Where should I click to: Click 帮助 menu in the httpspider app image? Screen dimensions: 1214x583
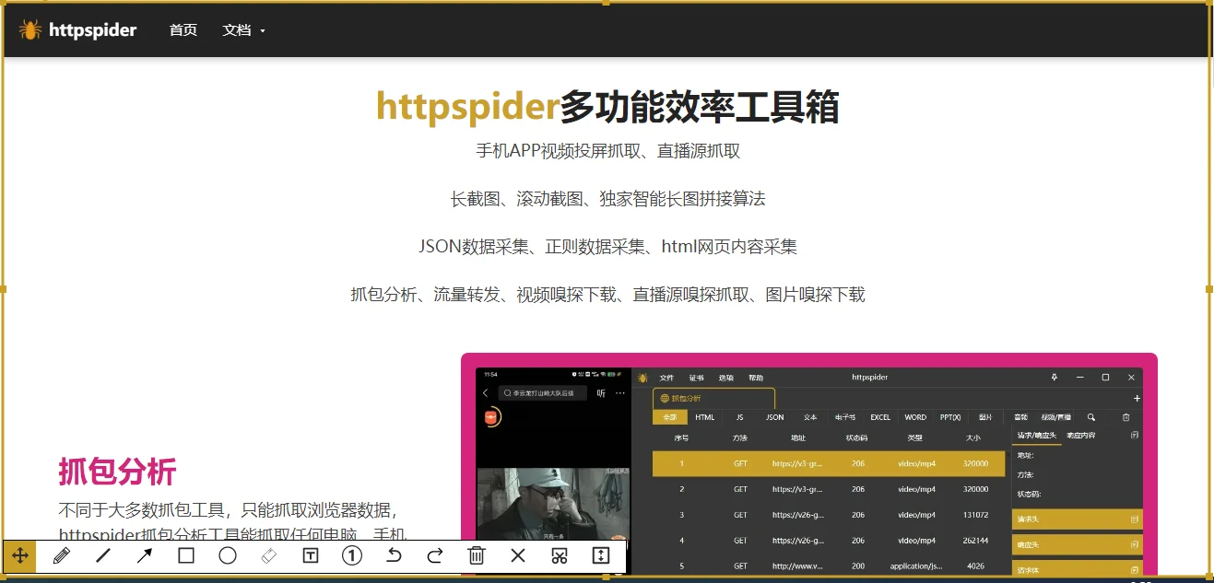tap(756, 378)
